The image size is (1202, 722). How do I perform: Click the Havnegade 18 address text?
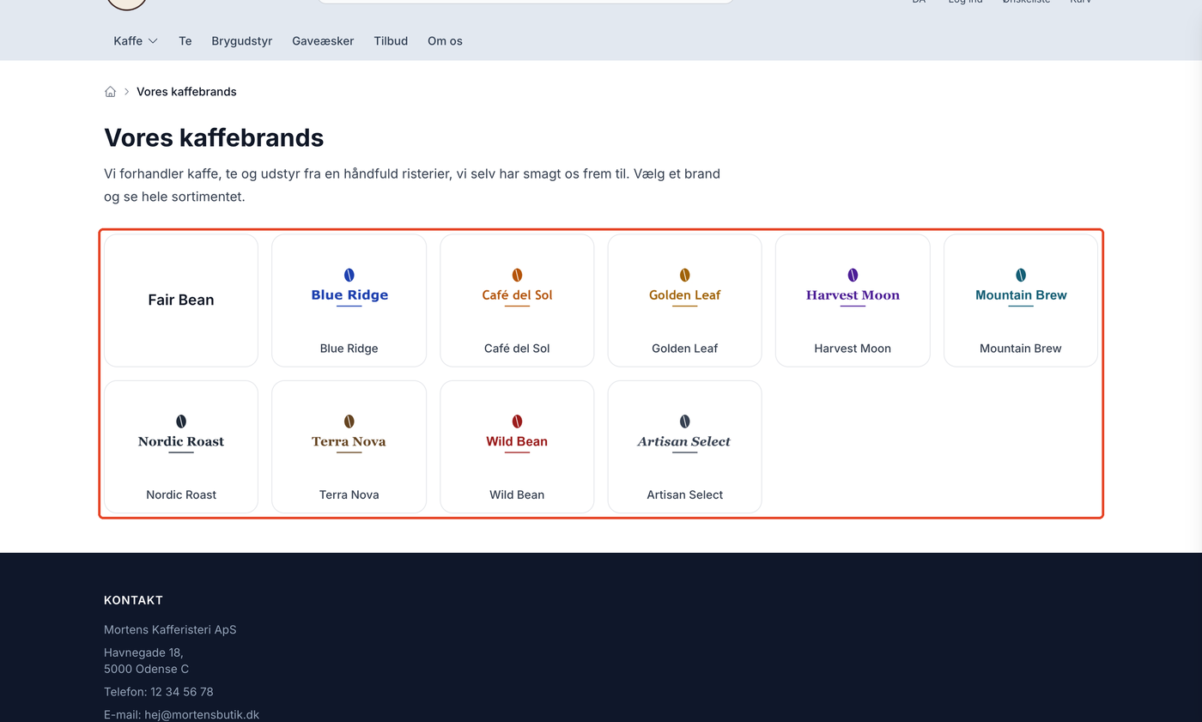pos(143,652)
